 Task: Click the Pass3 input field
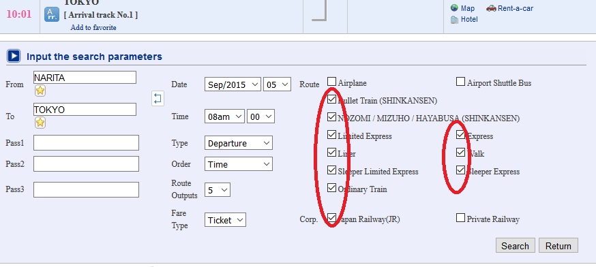pyautogui.click(x=87, y=189)
